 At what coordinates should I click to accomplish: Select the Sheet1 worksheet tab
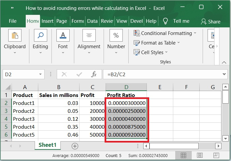click(48, 145)
